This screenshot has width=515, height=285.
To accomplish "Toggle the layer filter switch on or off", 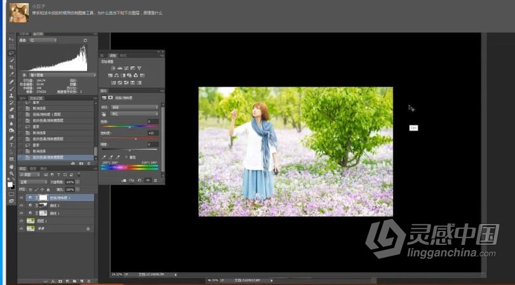I will (x=78, y=174).
